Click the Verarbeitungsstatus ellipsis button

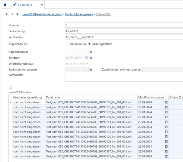91,64
